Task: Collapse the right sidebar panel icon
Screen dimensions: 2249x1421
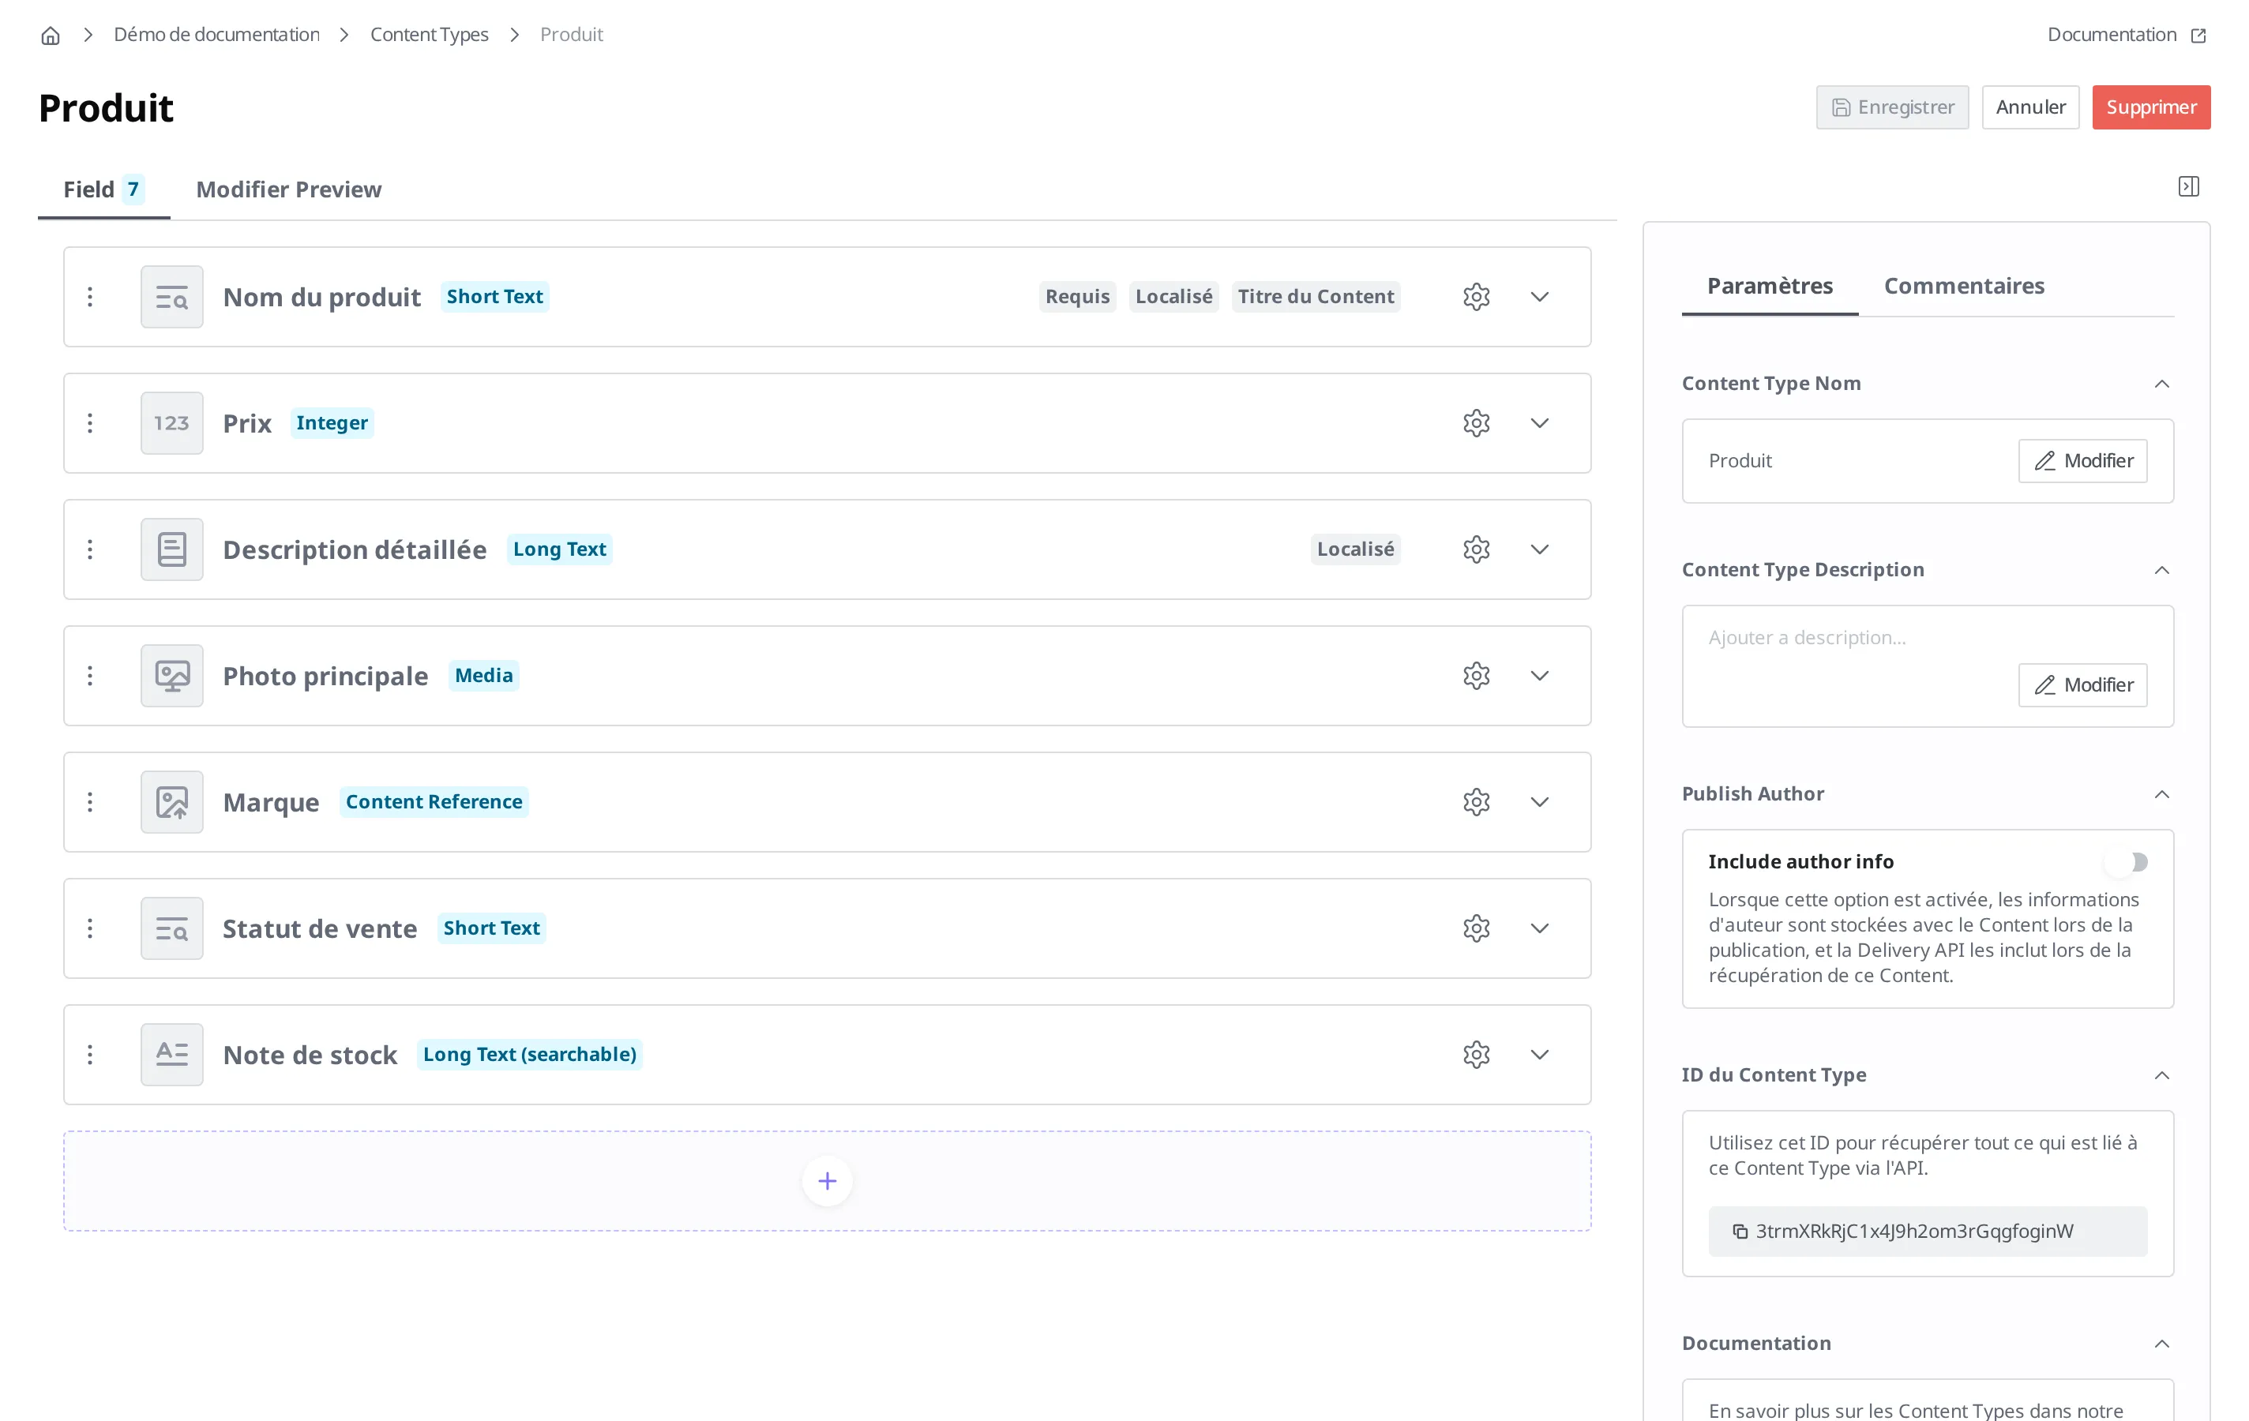Action: coord(2188,187)
